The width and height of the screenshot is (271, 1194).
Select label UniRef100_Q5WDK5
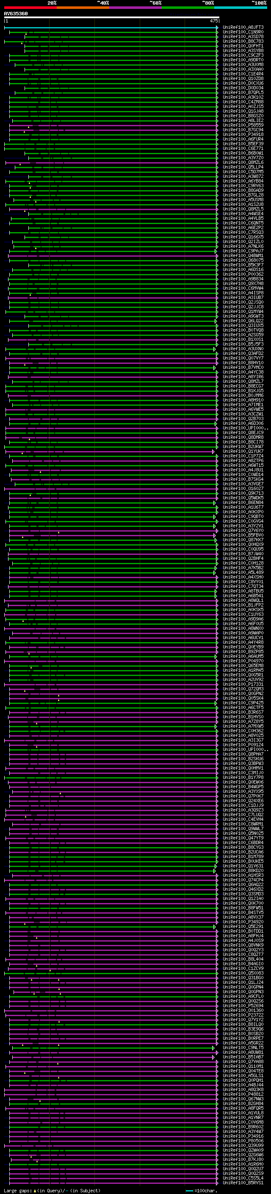243,498
